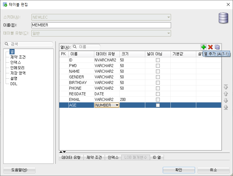The height and width of the screenshot is (176, 233).
Task: Click the PWD name cell
Action: (81, 66)
